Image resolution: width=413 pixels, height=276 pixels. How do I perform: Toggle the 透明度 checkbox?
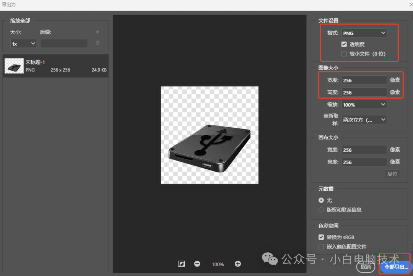tap(344, 44)
